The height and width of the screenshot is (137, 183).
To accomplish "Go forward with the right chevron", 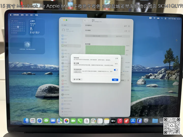I will point(89,21).
